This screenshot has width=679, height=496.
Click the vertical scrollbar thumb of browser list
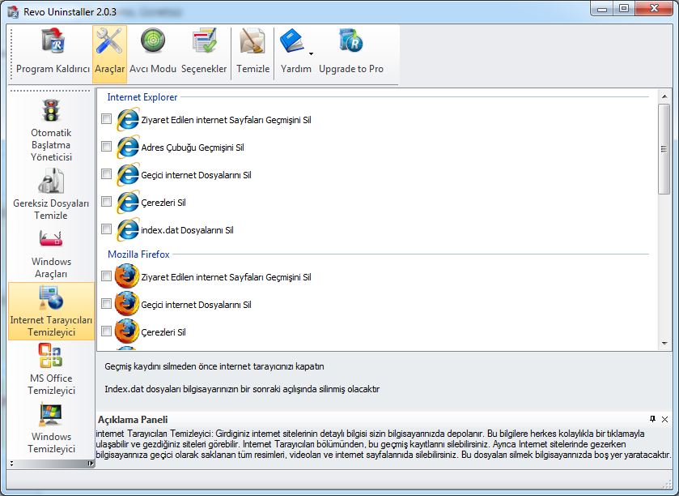tap(664, 149)
